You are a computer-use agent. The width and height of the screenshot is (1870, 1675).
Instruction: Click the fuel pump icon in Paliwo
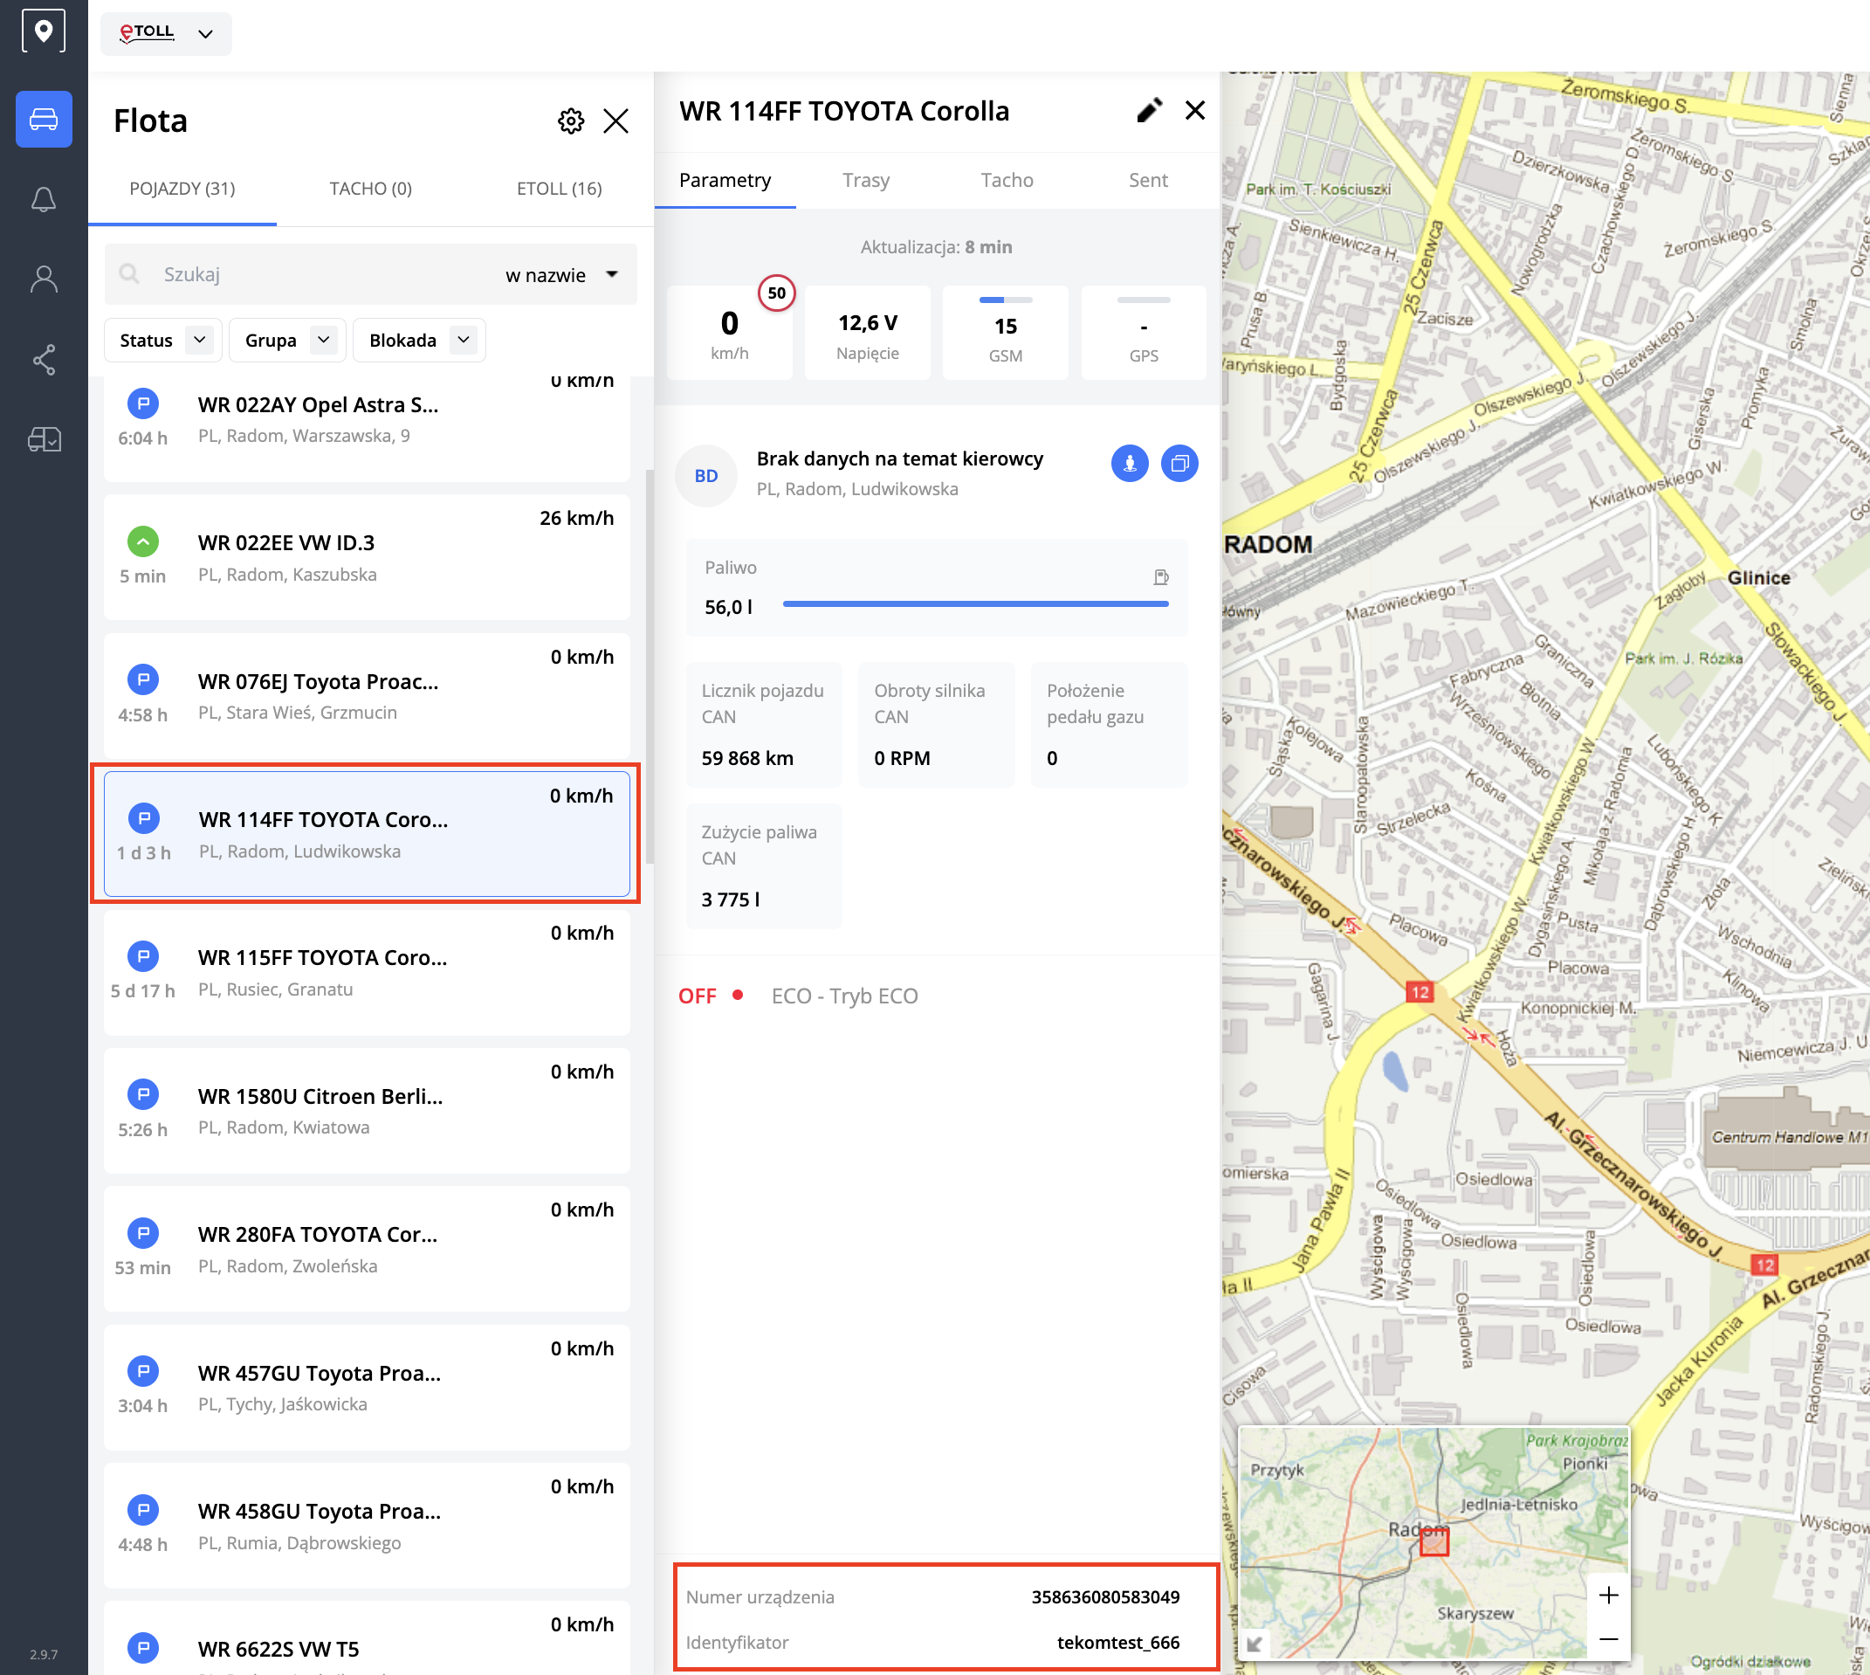click(1161, 577)
